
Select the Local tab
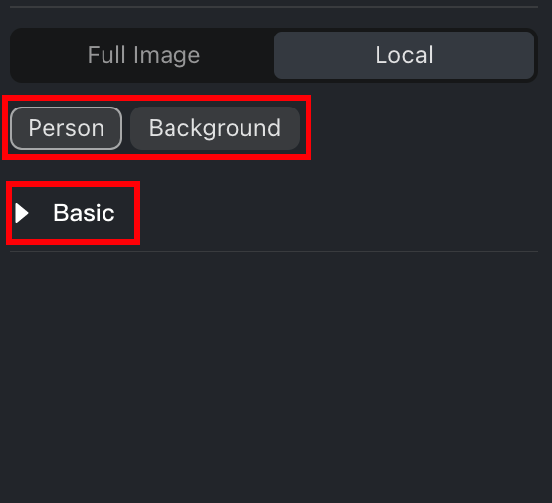point(404,55)
